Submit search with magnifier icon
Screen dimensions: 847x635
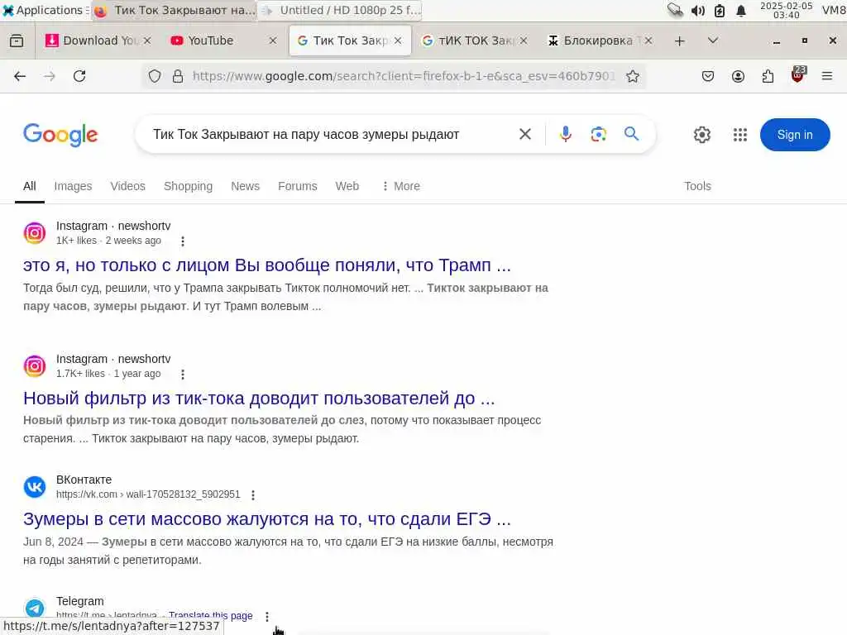coord(631,134)
